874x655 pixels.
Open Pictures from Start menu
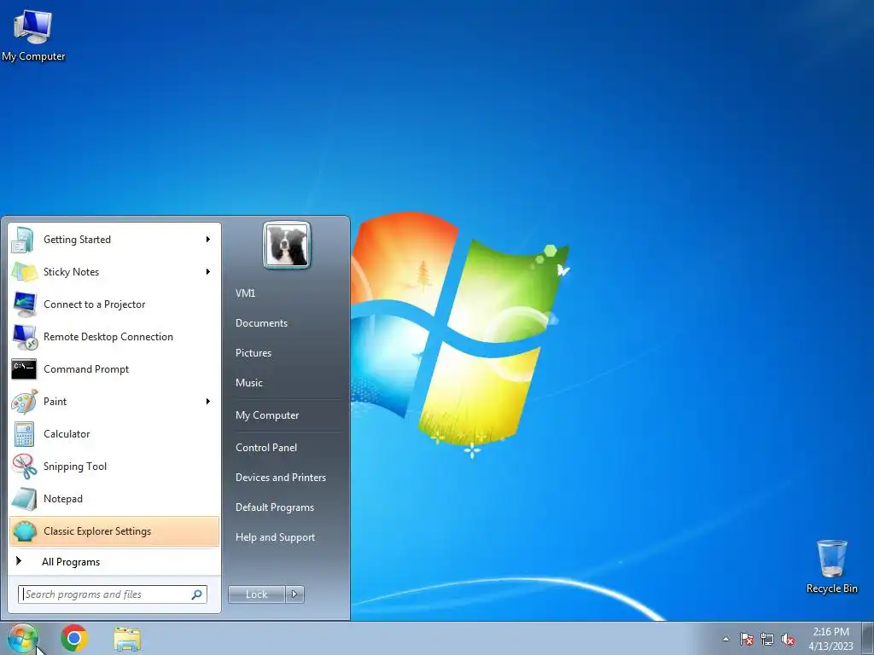coord(253,353)
